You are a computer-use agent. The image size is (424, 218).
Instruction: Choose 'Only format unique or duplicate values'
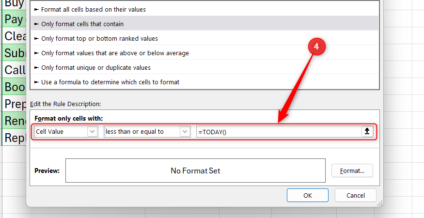coord(204,68)
